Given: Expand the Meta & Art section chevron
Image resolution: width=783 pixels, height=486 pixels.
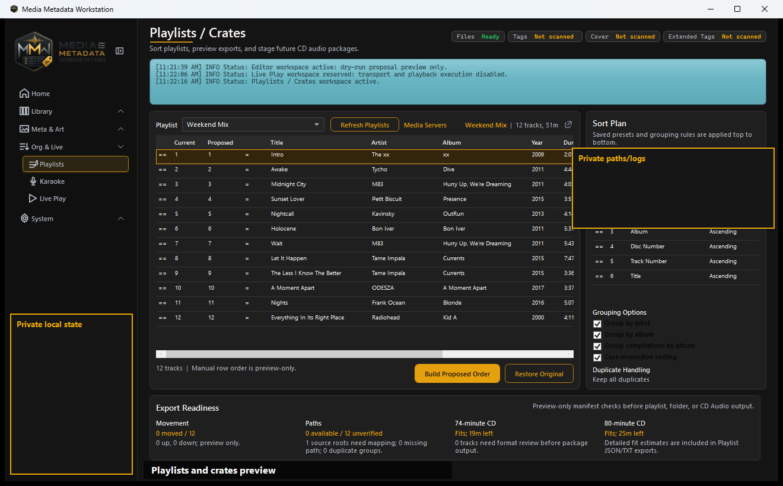Looking at the screenshot, I should click(121, 129).
